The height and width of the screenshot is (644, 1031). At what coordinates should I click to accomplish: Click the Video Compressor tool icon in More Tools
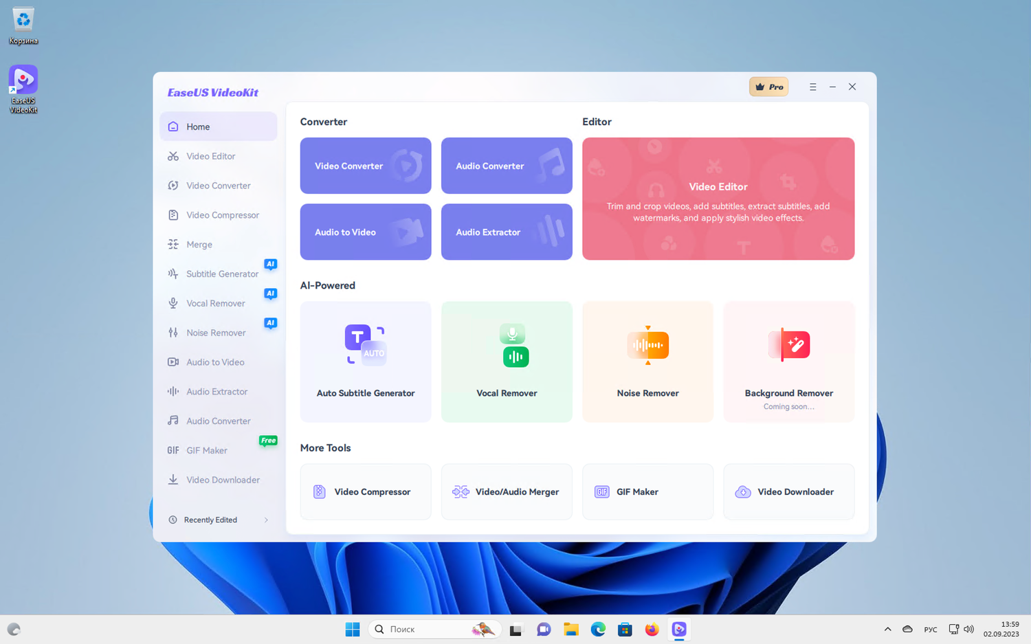tap(320, 492)
